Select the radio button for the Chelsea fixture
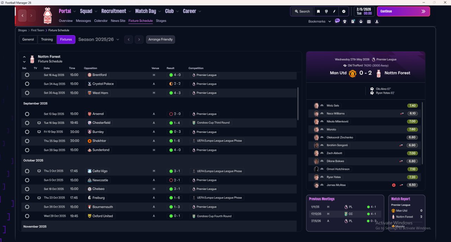 point(27,189)
